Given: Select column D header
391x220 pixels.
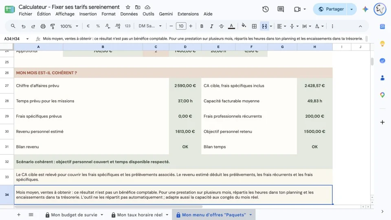Looking at the screenshot, I should click(185, 47).
